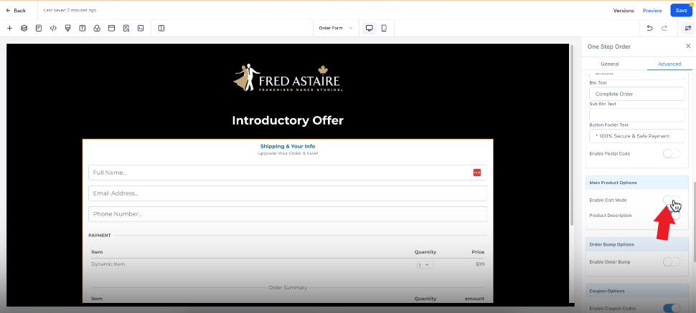
Task: Open the typography T icon
Action: [82, 29]
